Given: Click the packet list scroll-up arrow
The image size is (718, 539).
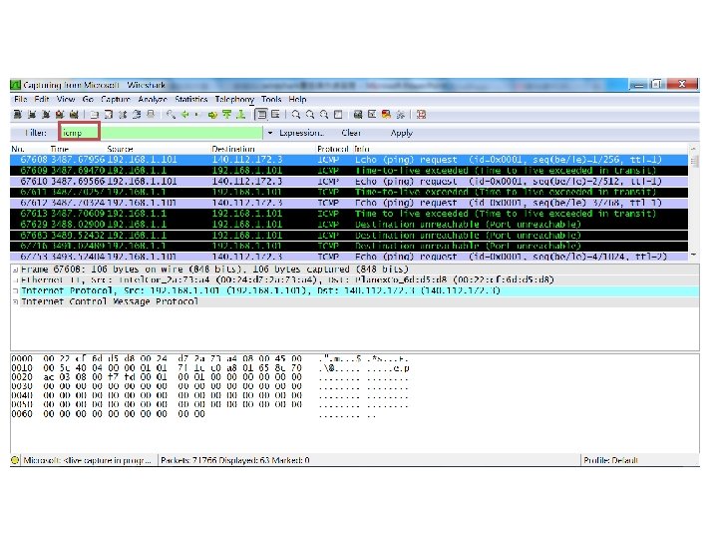Looking at the screenshot, I should [x=694, y=149].
